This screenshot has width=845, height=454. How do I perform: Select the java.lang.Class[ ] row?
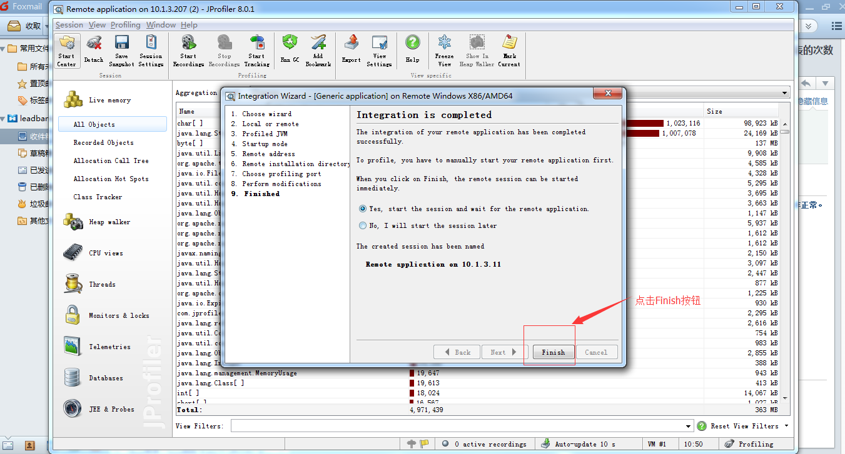(x=477, y=383)
